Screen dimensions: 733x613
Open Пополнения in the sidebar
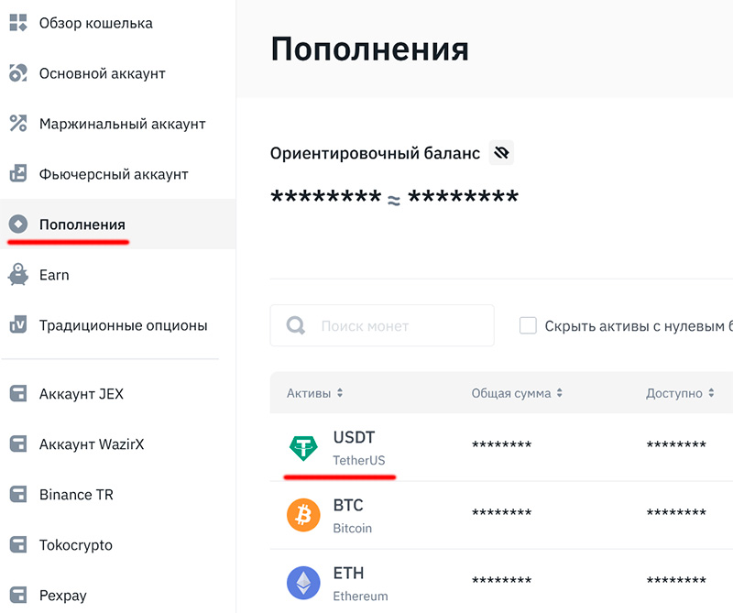82,224
